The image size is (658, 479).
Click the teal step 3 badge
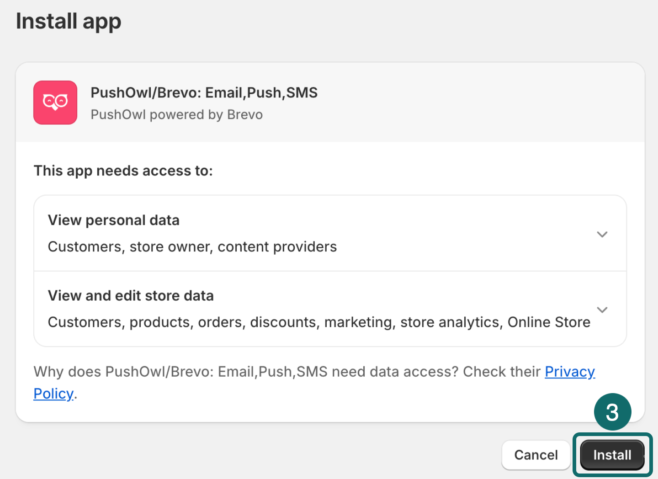[612, 412]
